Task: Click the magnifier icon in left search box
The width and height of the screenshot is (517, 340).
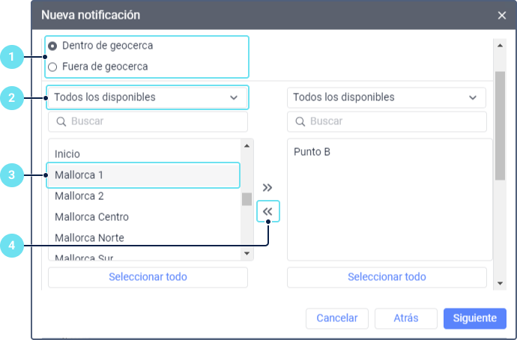Action: pyautogui.click(x=61, y=121)
